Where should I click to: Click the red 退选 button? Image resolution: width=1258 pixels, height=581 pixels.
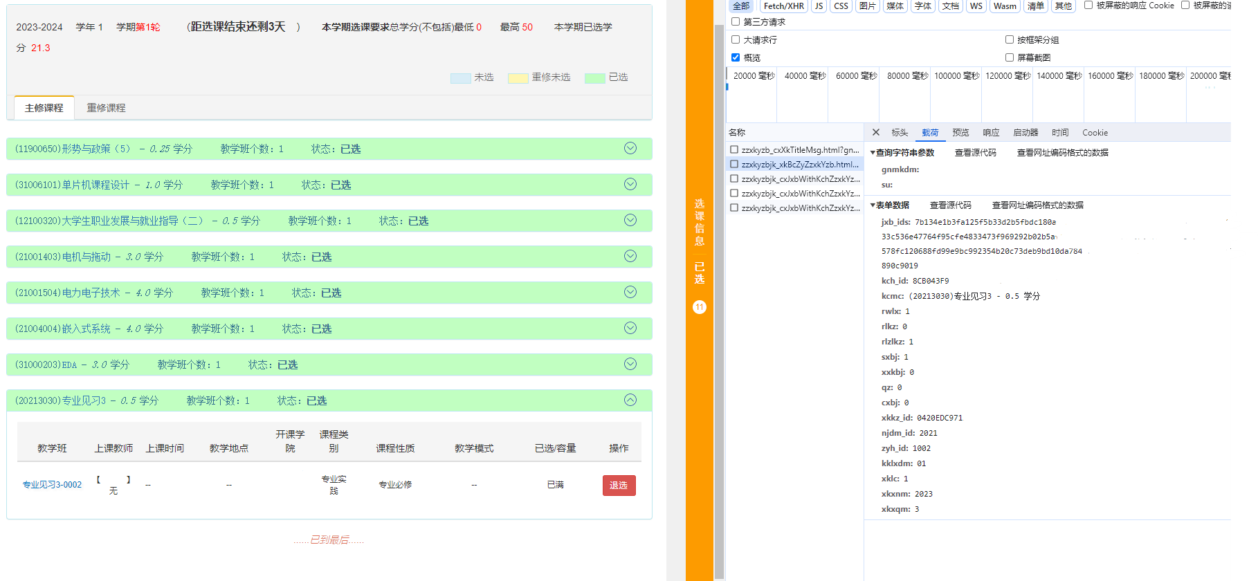[619, 486]
